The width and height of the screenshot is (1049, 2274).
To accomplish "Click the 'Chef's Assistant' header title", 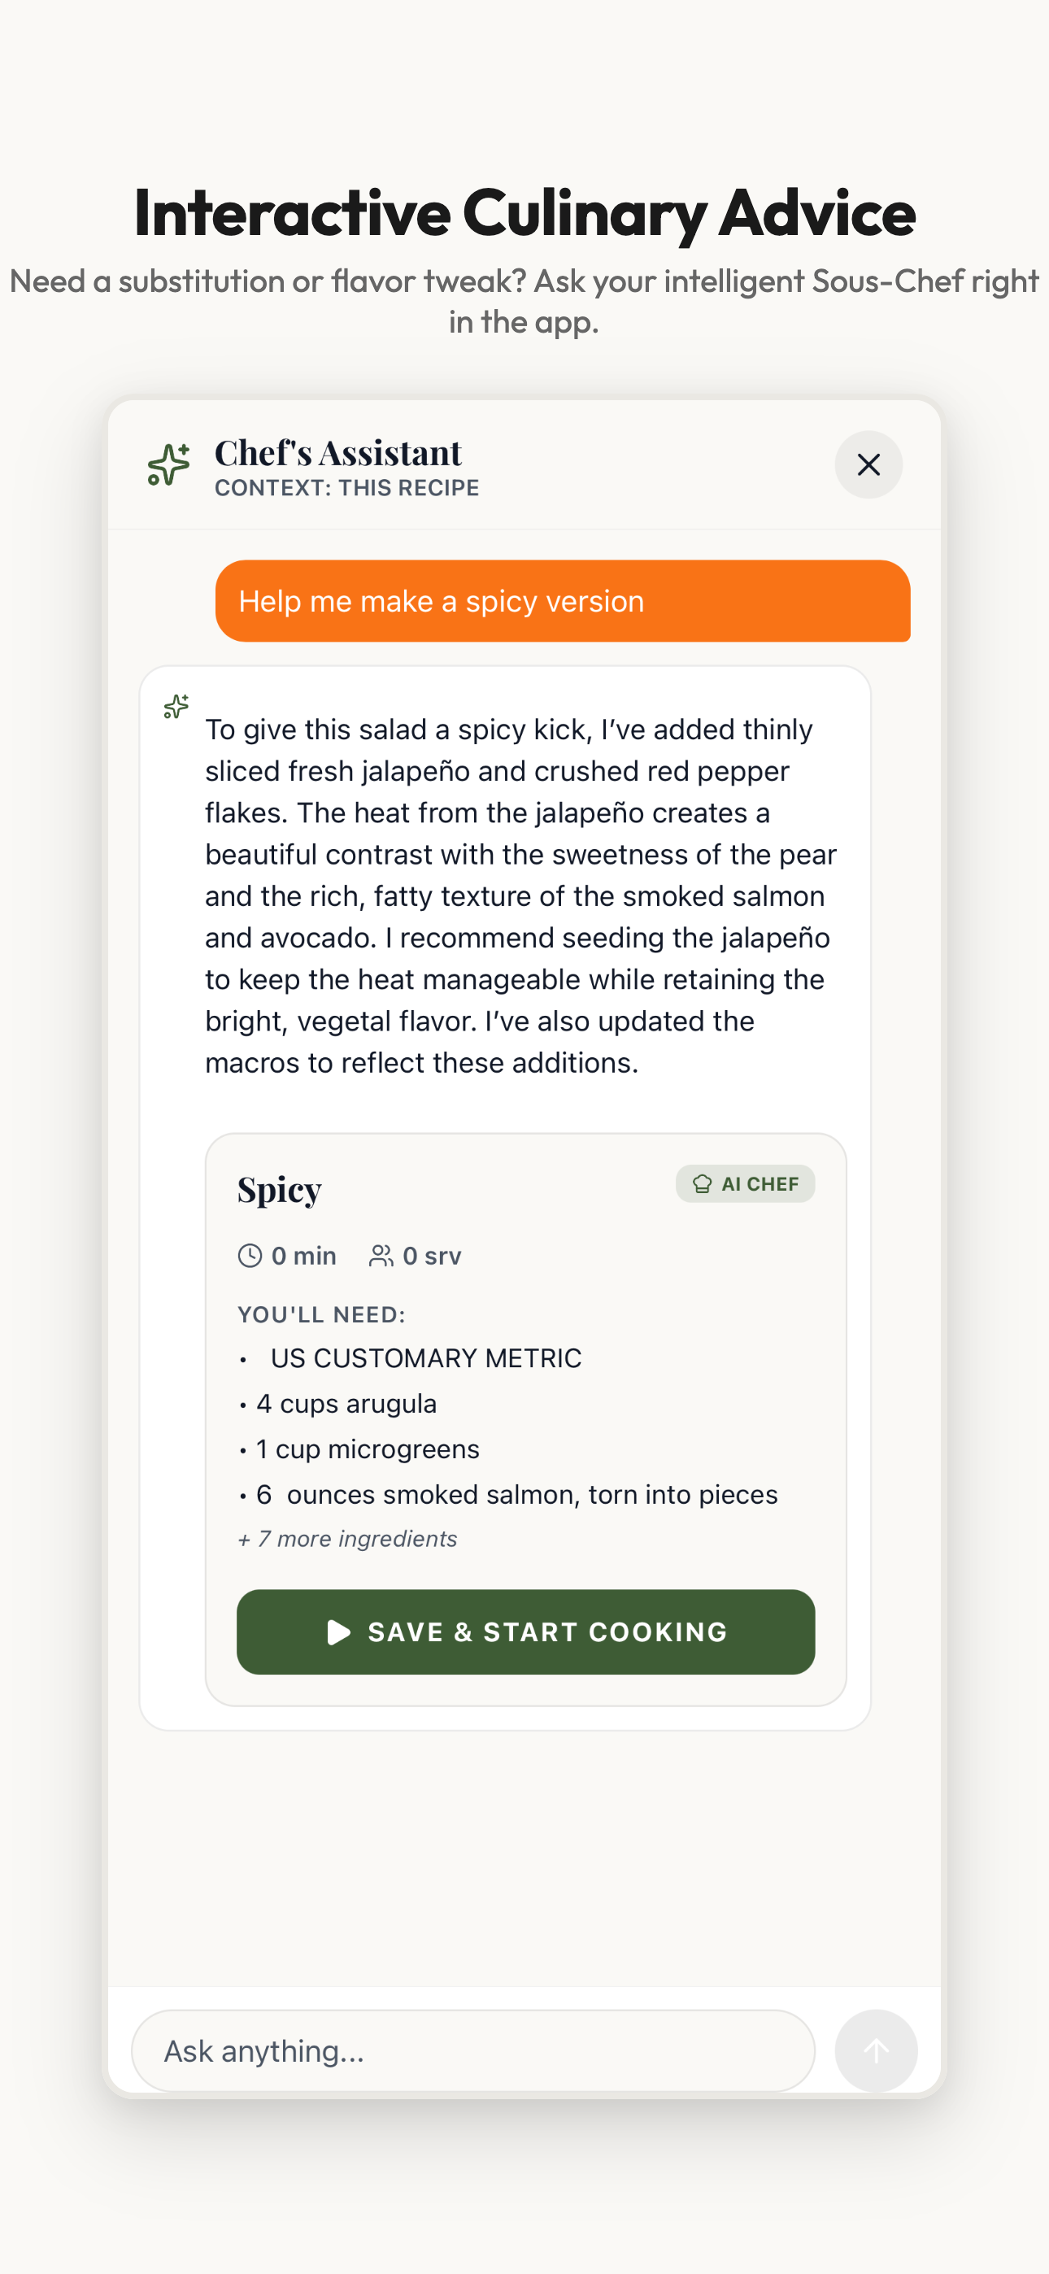I will (338, 452).
